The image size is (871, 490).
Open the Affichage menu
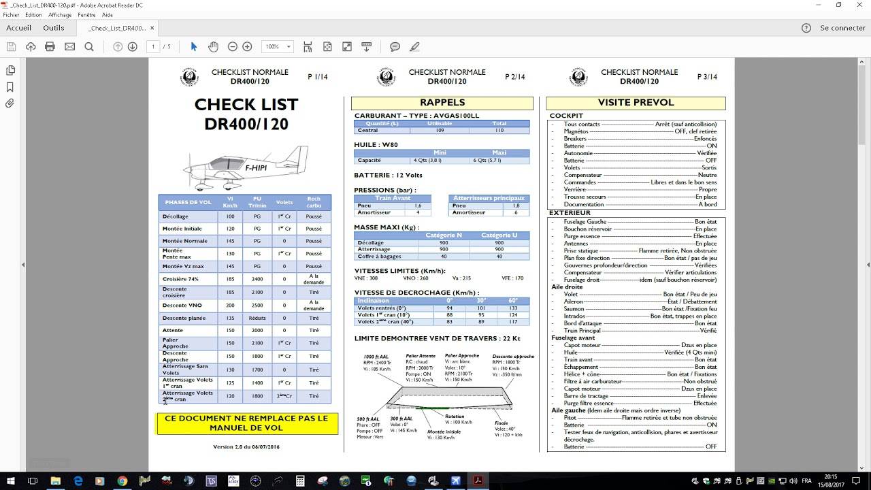[60, 15]
